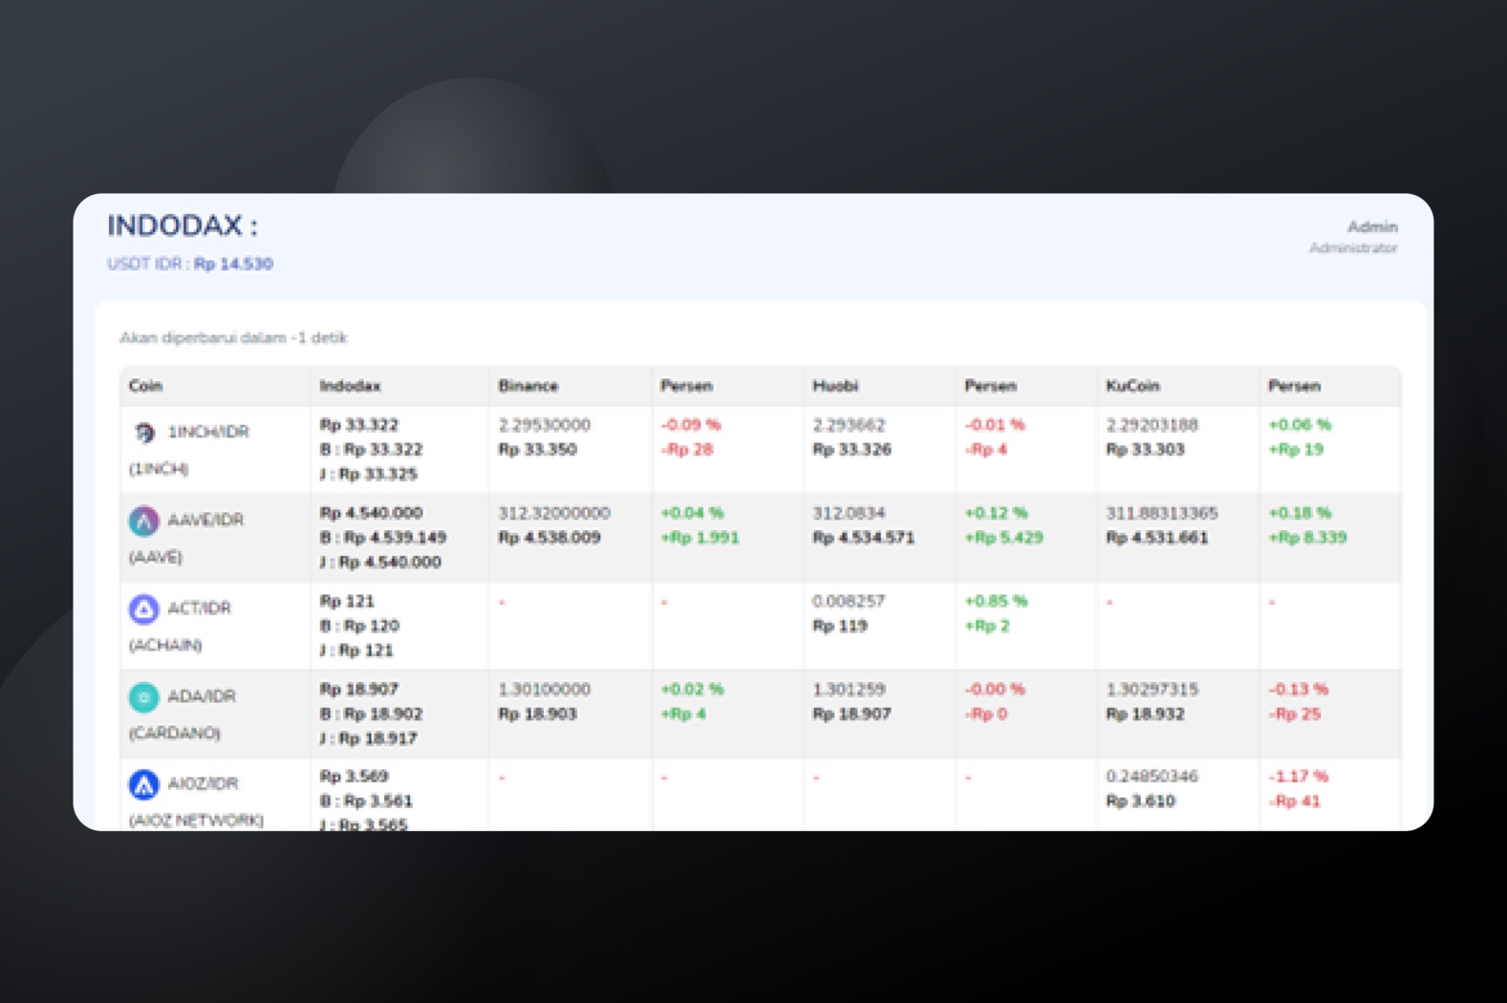Click the KuCoin AIOZ price Rp 3.610
The image size is (1507, 1003).
[1140, 801]
